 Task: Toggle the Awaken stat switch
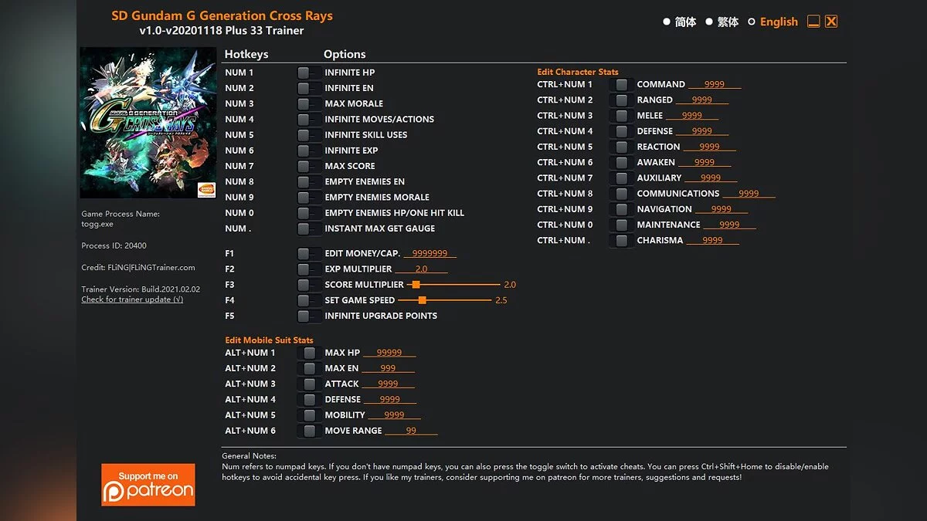click(621, 162)
